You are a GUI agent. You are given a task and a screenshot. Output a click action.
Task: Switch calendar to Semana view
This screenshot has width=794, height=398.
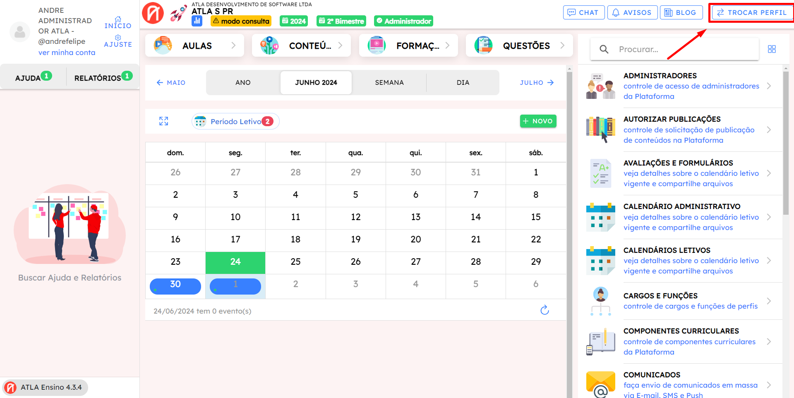389,83
